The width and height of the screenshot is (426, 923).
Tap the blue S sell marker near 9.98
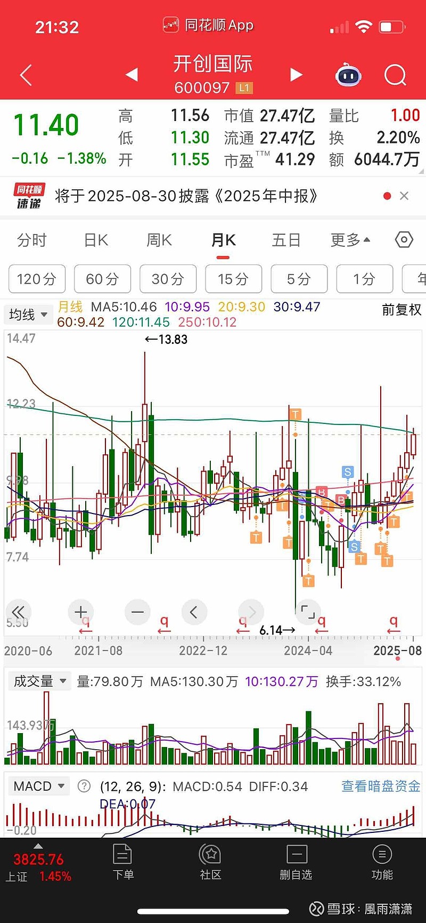[x=348, y=472]
